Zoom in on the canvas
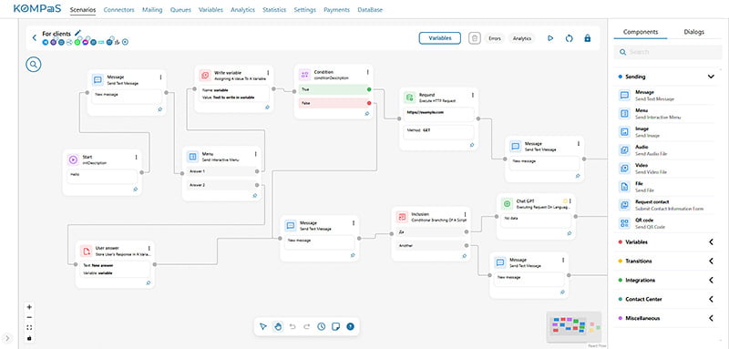729x349 pixels. pyautogui.click(x=30, y=307)
